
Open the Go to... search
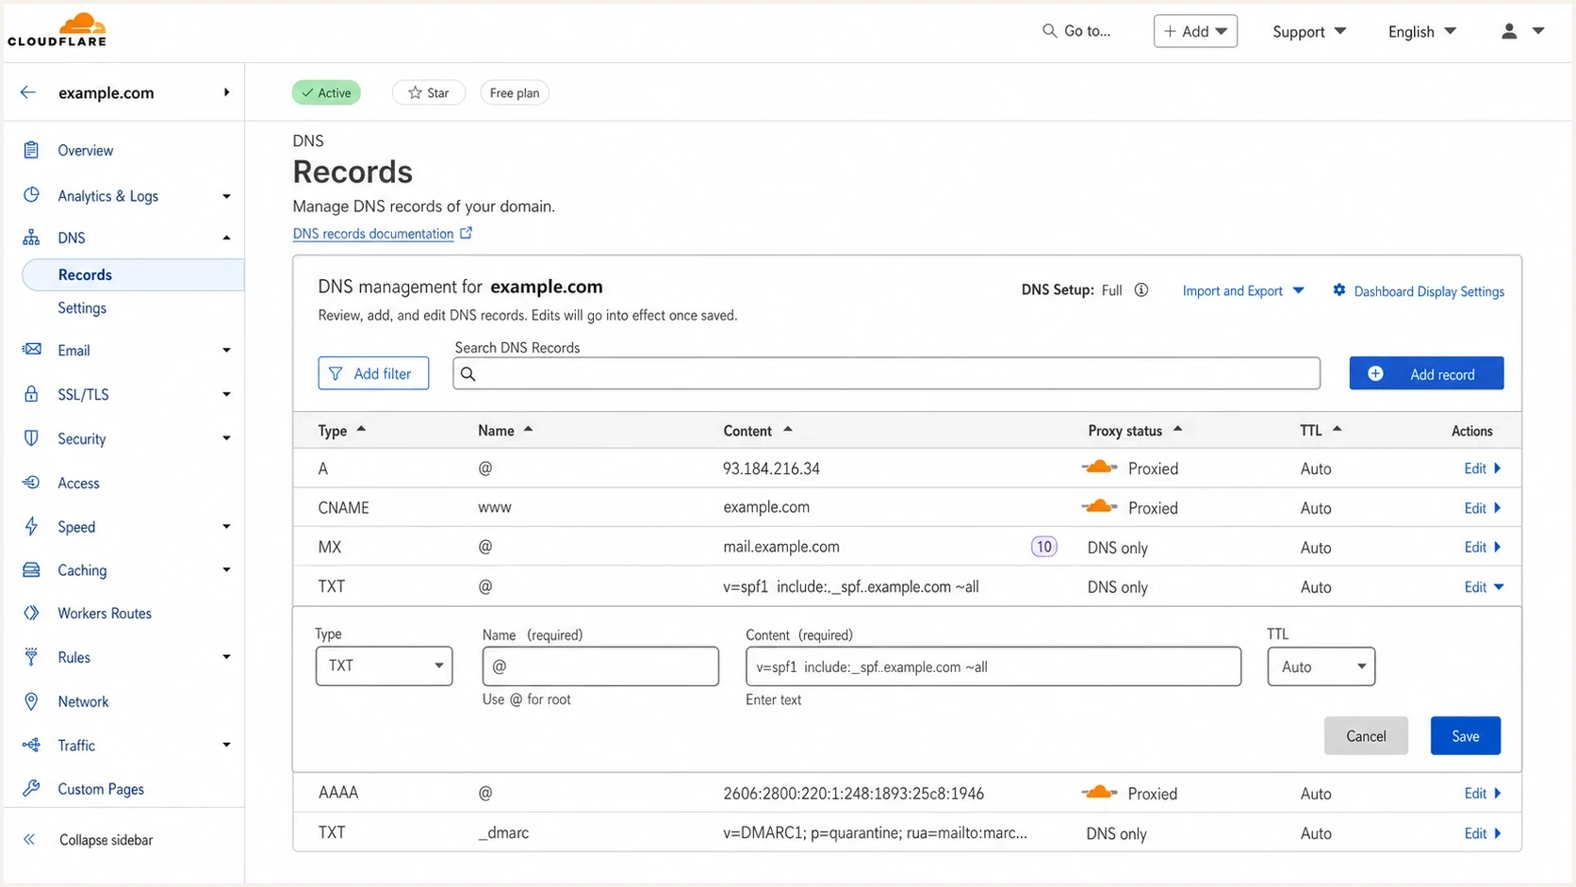click(1076, 31)
